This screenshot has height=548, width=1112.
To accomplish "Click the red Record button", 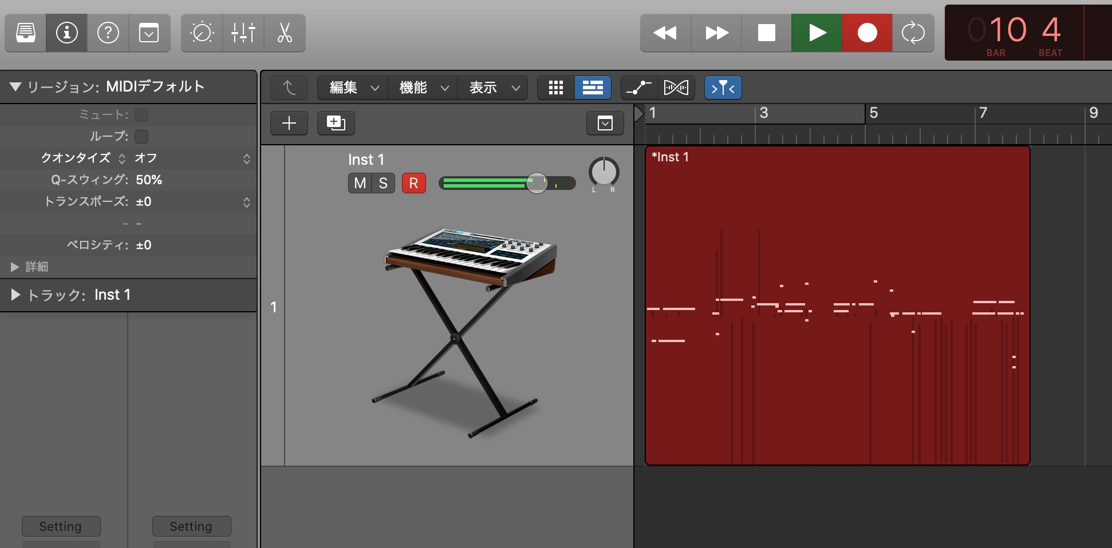I will click(867, 33).
